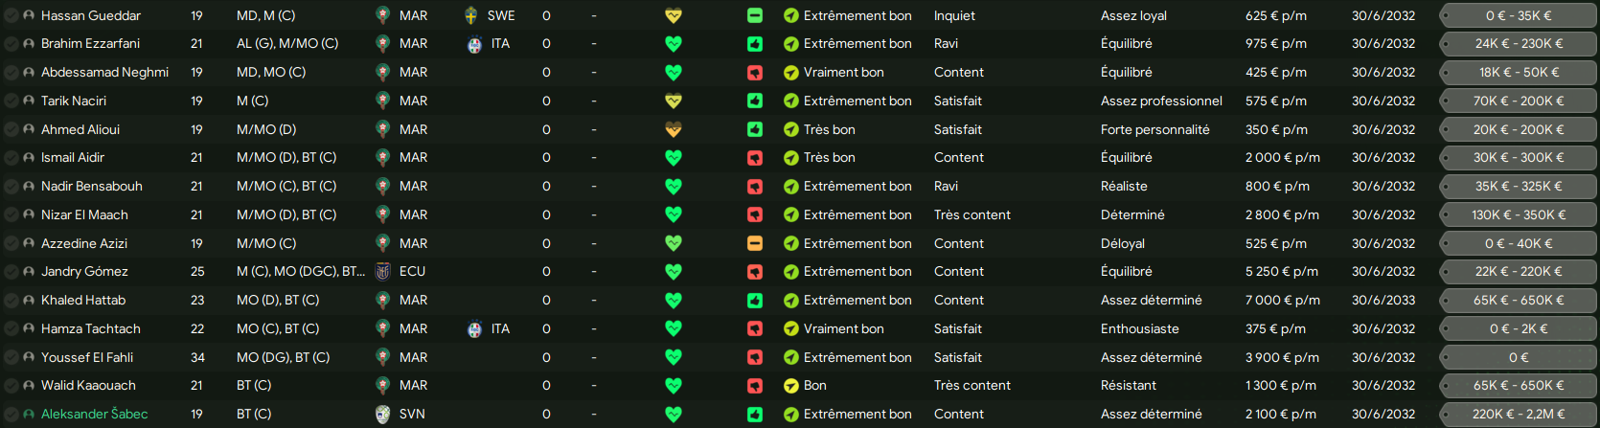This screenshot has width=1600, height=428.
Task: Click the Morocco flag badge on Tarik Naciri's row
Action: click(382, 101)
